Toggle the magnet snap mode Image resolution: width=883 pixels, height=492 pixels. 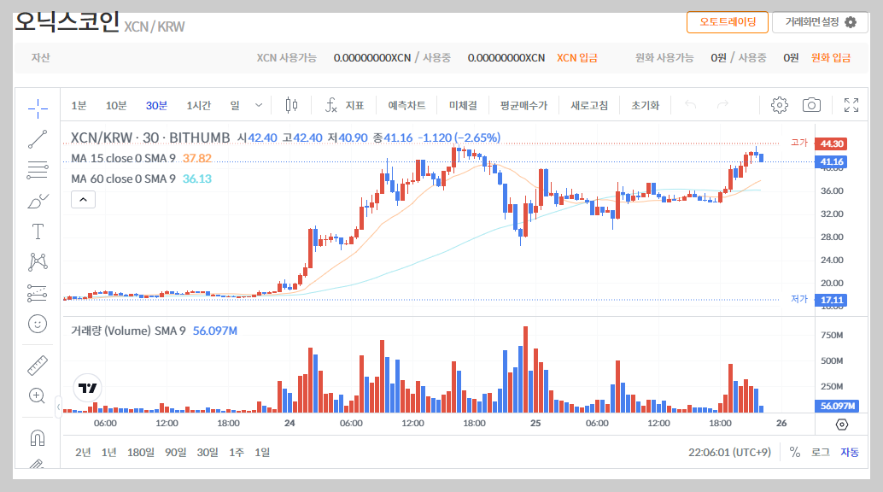click(x=38, y=437)
